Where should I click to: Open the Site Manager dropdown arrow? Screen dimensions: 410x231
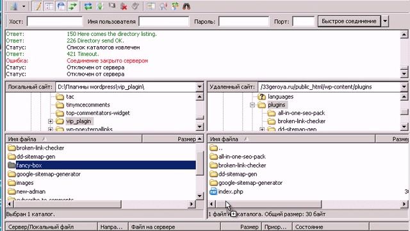24,6
